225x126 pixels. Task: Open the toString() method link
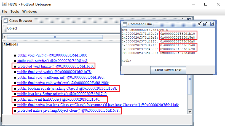62,94
